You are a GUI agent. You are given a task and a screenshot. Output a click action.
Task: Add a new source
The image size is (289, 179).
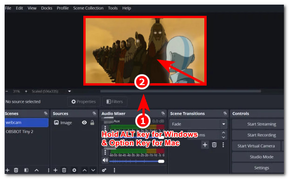point(55,170)
